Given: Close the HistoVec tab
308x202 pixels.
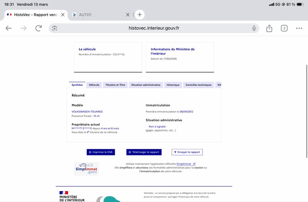Looking at the screenshot, I should click(63, 15).
